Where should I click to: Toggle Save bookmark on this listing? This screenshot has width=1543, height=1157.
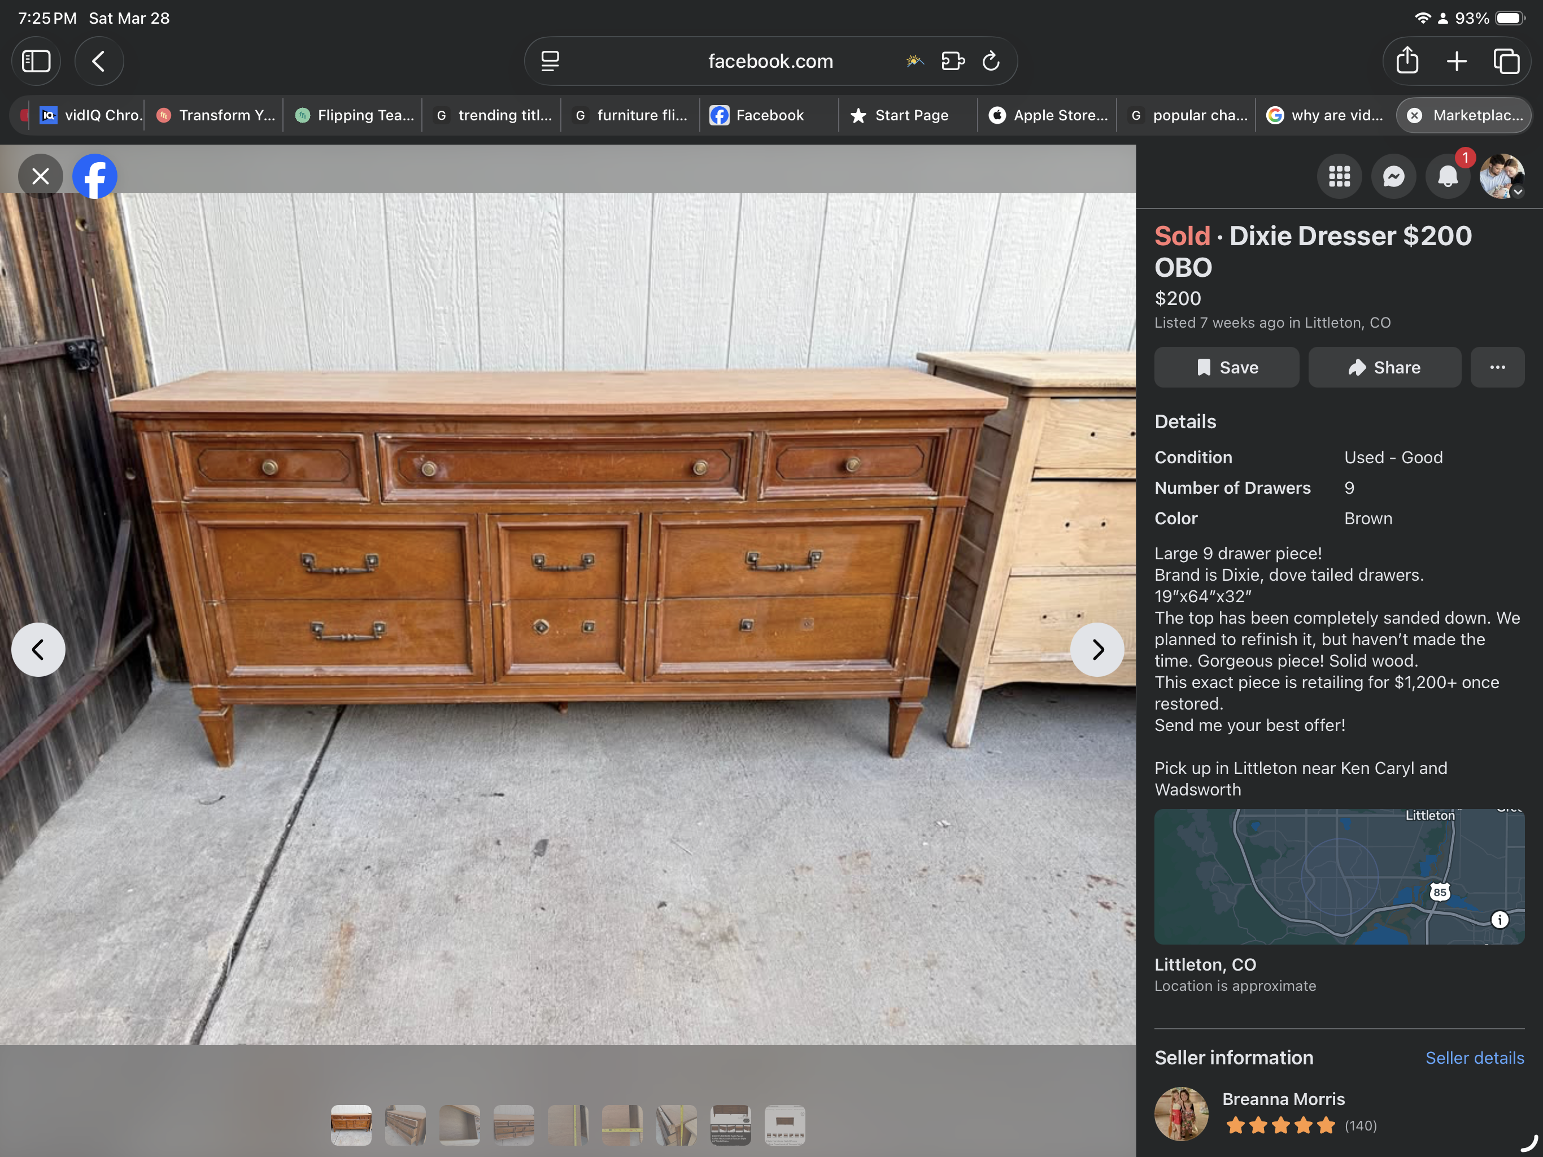(1226, 368)
